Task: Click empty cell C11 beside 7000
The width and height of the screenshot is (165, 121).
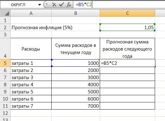Action: pyautogui.click(x=127, y=106)
